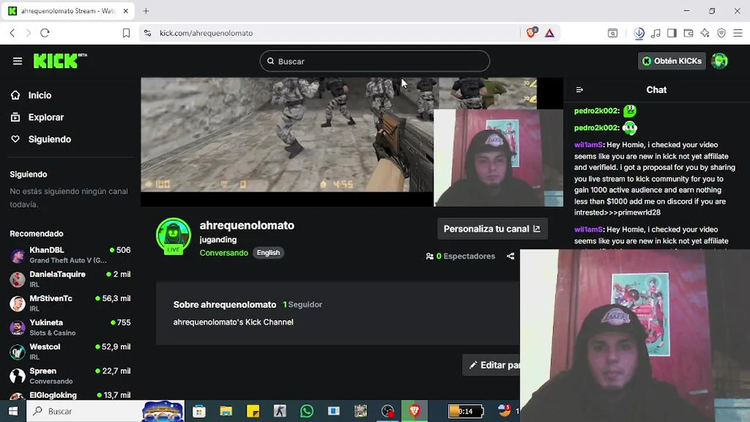Click the 0 Espectadores viewer count

click(x=461, y=256)
